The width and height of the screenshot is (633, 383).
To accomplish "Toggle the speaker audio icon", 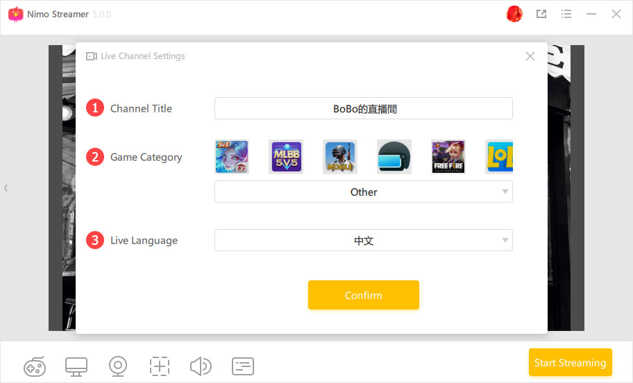I will click(201, 366).
